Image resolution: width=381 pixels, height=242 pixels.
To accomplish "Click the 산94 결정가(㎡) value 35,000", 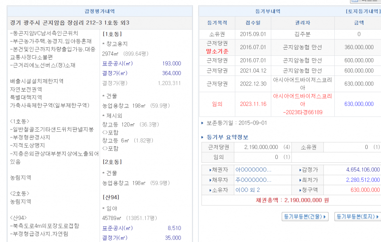I will pos(172,238).
